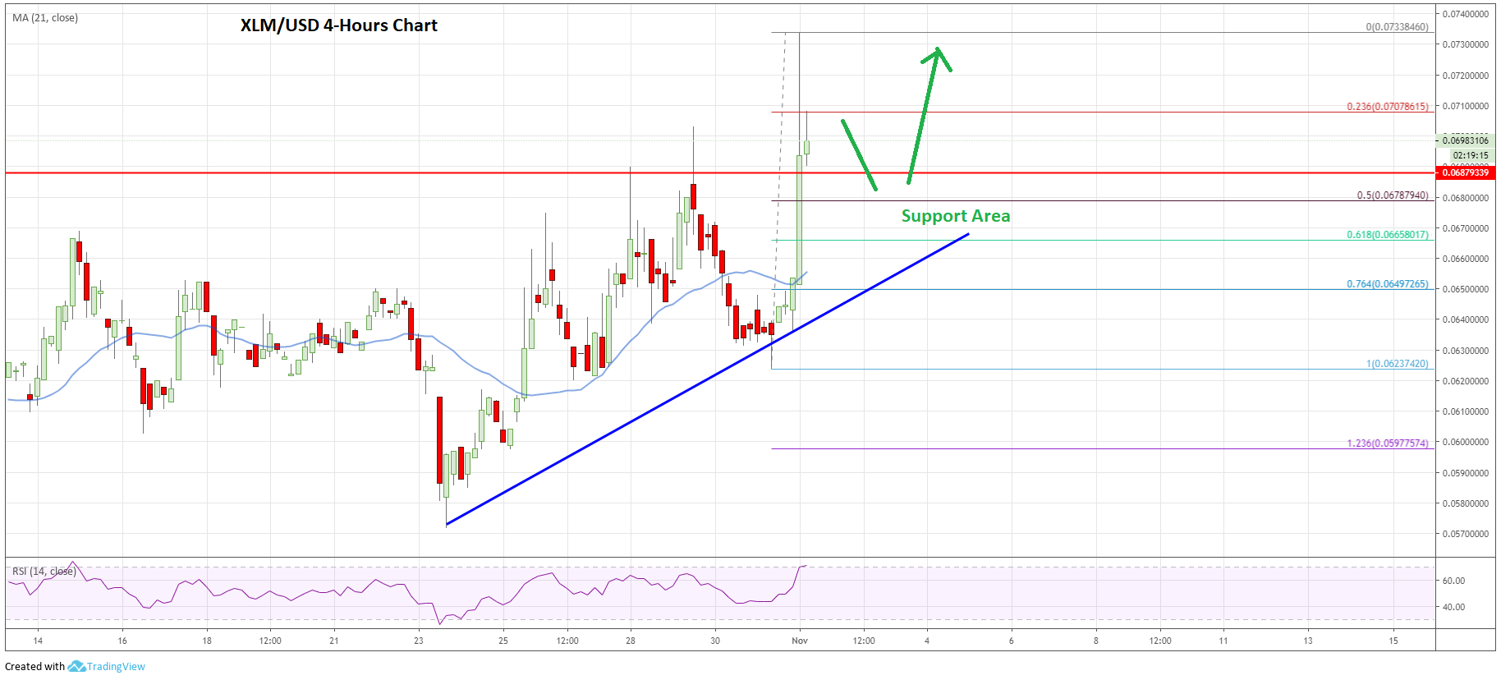Click the price axis value 0.05700000
This screenshot has height=680, width=1501.
click(1466, 534)
